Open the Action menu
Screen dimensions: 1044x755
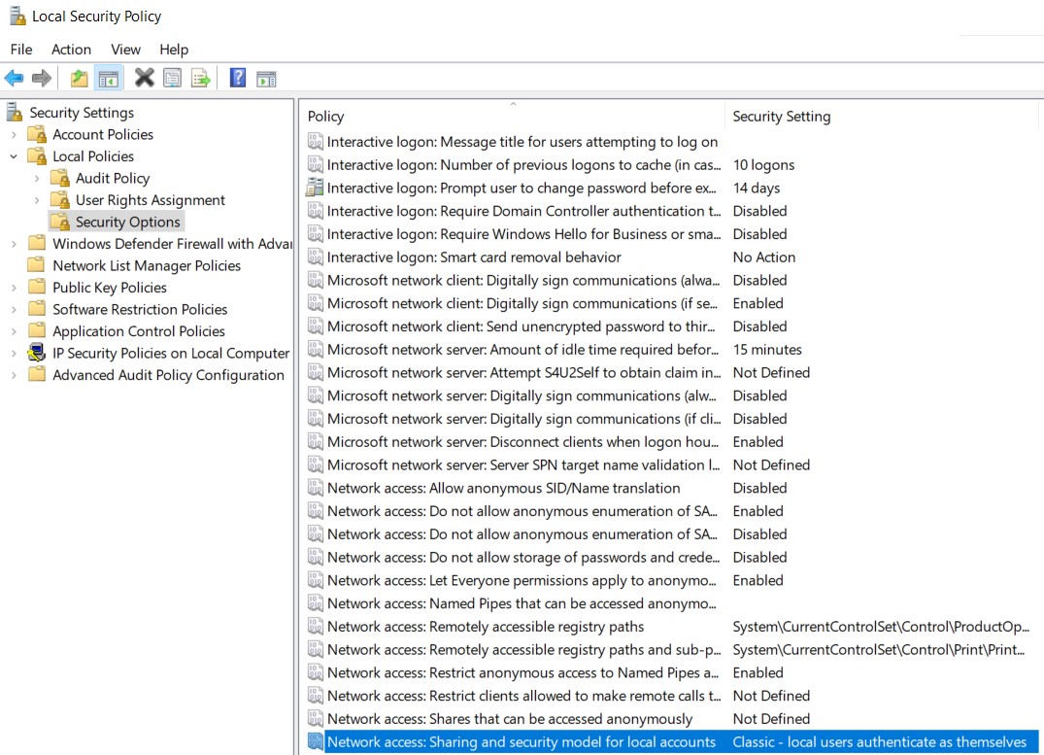71,50
